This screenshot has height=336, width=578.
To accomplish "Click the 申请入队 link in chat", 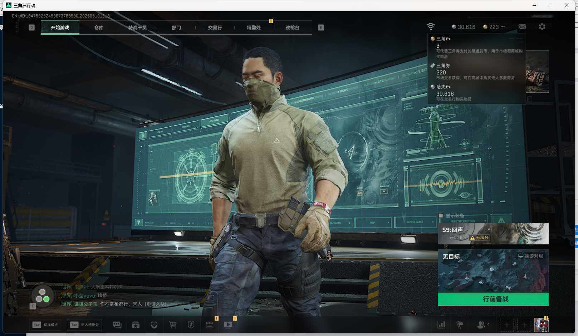I will pos(156,304).
